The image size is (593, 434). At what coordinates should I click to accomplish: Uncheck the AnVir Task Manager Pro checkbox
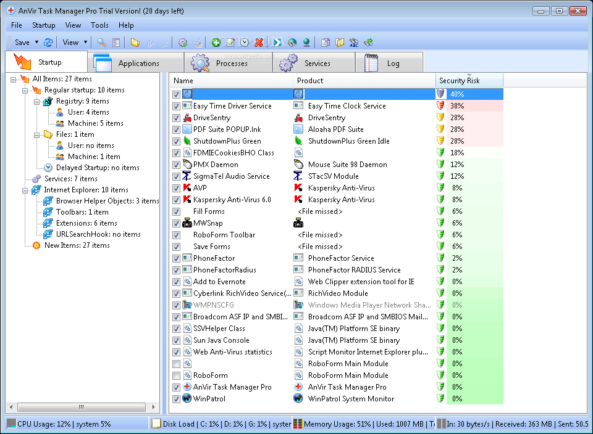click(176, 387)
